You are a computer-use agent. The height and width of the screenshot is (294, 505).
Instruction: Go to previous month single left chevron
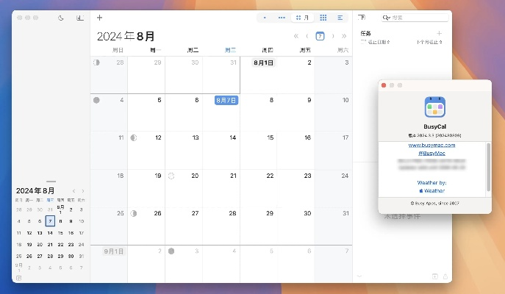point(307,36)
